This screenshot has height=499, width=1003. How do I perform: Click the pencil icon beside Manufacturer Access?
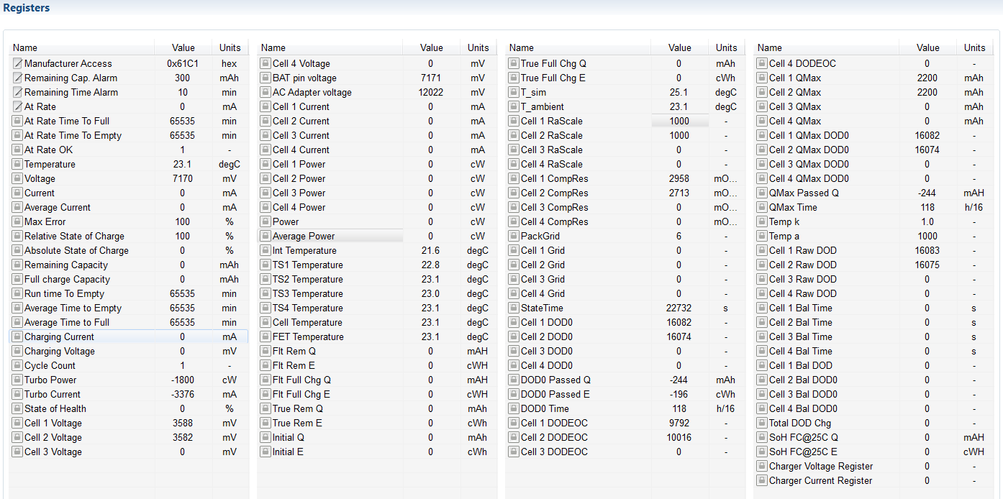(x=18, y=63)
